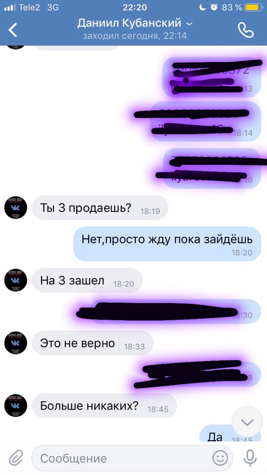Tap avatar beside "На 3 зашел" message
The width and height of the screenshot is (267, 475).
click(x=15, y=280)
